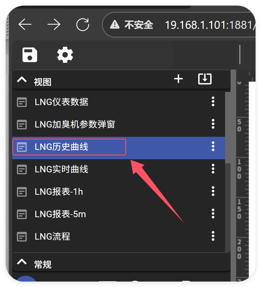The image size is (261, 287).
Task: Click the browser forward arrow
Action: (54, 24)
